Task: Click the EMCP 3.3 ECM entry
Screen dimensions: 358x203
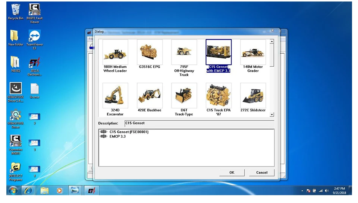Action: point(117,136)
